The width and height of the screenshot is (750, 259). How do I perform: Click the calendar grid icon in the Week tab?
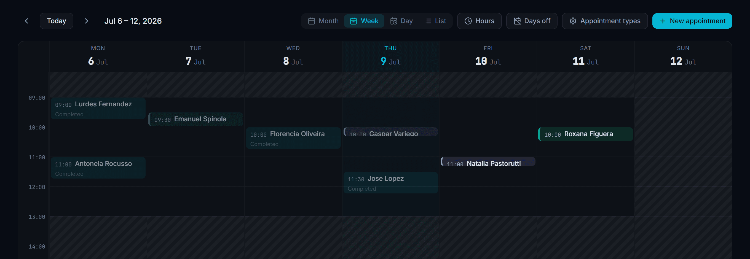pyautogui.click(x=353, y=21)
